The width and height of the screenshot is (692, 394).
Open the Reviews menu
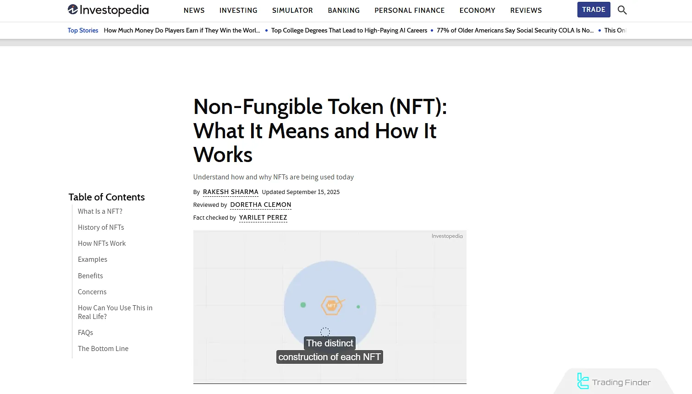[526, 10]
